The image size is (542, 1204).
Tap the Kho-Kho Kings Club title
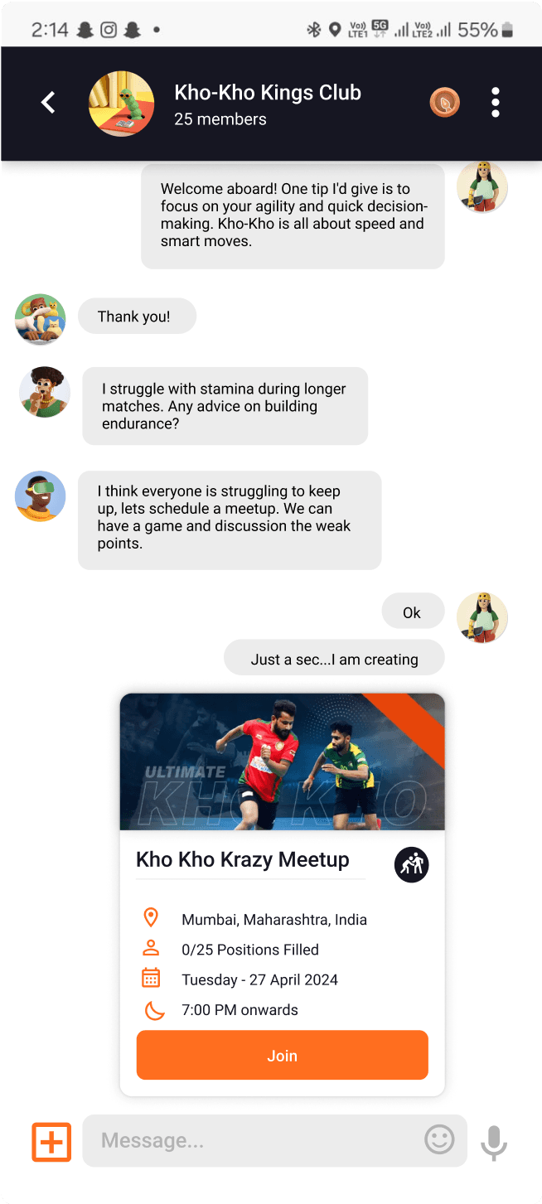(x=268, y=92)
